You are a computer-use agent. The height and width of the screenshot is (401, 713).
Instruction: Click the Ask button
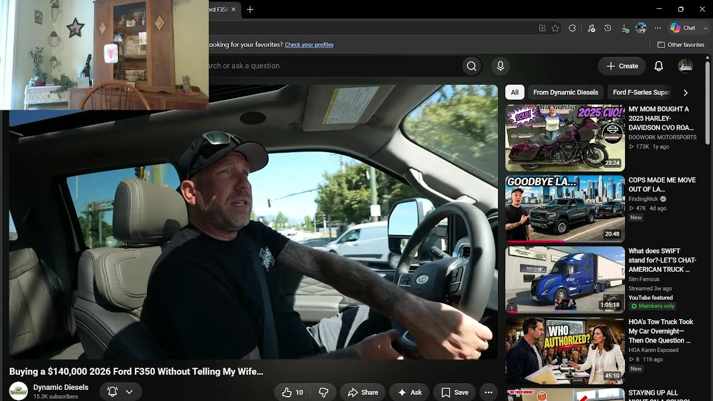(x=409, y=392)
